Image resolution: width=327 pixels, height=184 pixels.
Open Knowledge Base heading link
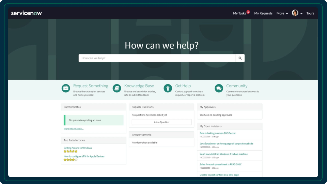point(139,86)
